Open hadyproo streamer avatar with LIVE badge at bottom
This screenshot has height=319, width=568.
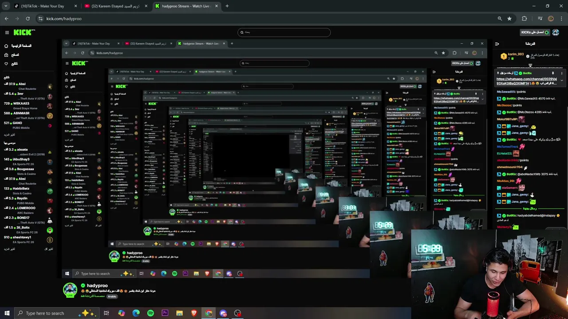[x=70, y=290]
